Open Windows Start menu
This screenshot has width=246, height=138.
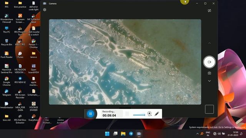click(x=107, y=134)
